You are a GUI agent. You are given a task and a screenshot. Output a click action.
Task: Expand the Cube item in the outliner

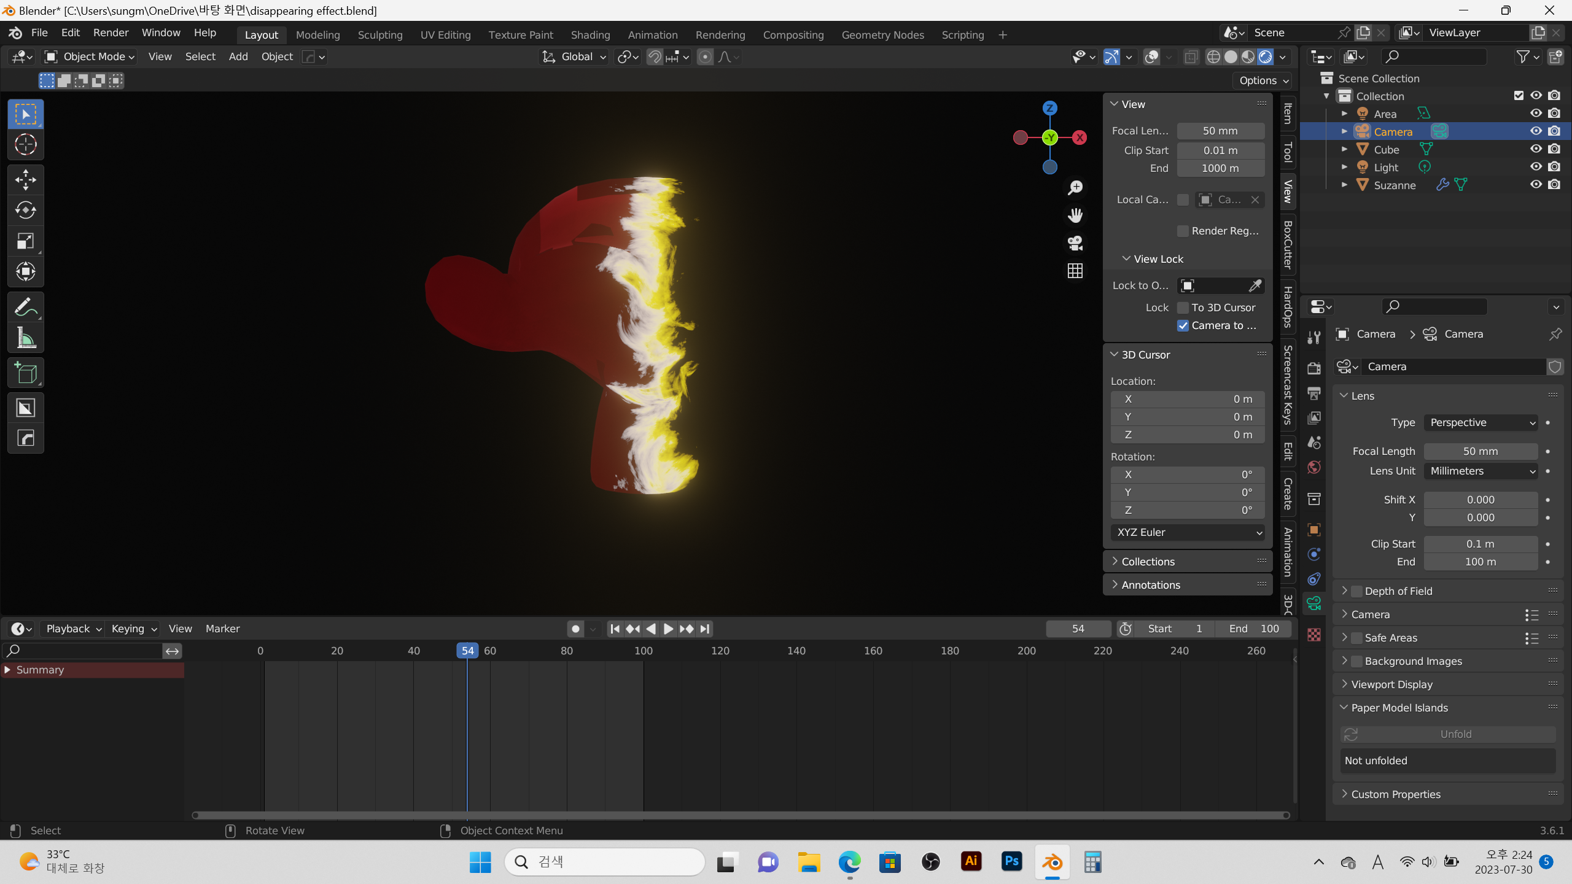click(1344, 149)
